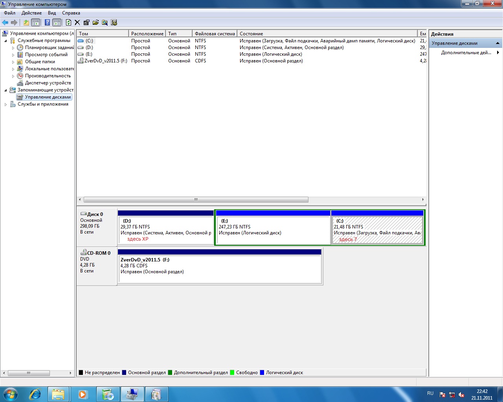The image size is (503, 402).
Task: Toggle the show/hide console tree button
Action: coord(35,22)
